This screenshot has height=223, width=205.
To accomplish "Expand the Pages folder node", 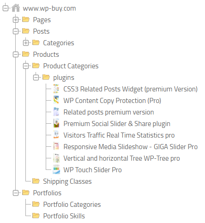I will coord(16,20).
